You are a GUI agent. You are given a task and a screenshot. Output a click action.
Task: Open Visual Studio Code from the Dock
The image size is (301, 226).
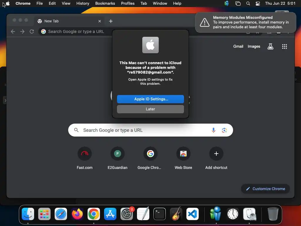[193, 214]
